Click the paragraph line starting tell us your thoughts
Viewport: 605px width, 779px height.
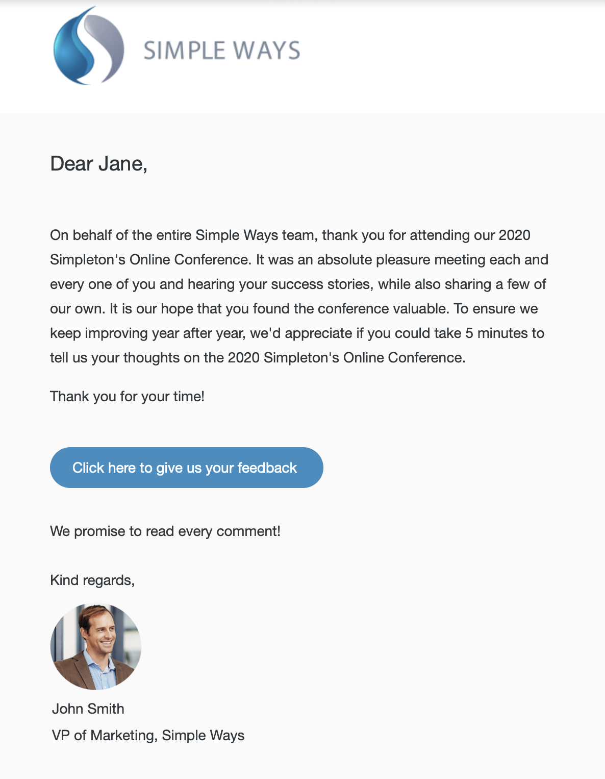click(258, 358)
